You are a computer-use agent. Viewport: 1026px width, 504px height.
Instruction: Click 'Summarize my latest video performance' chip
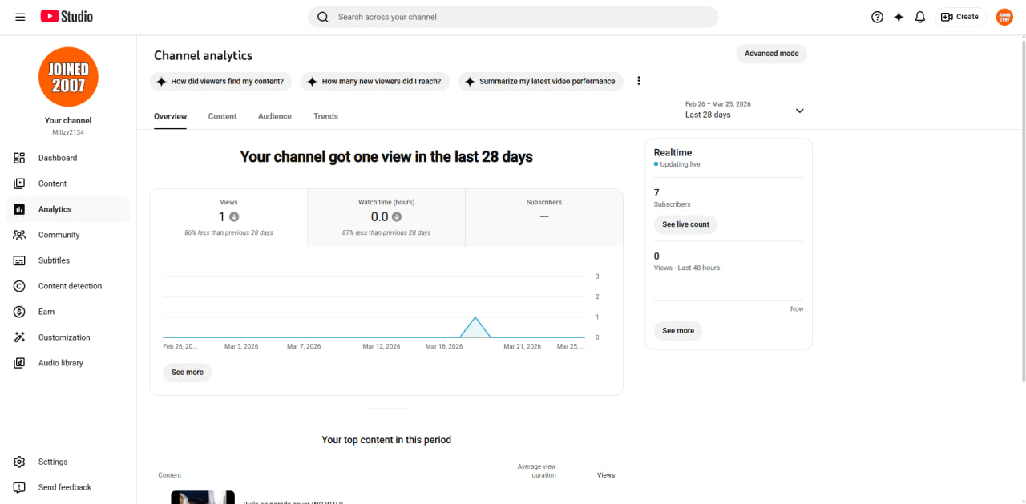coord(541,81)
